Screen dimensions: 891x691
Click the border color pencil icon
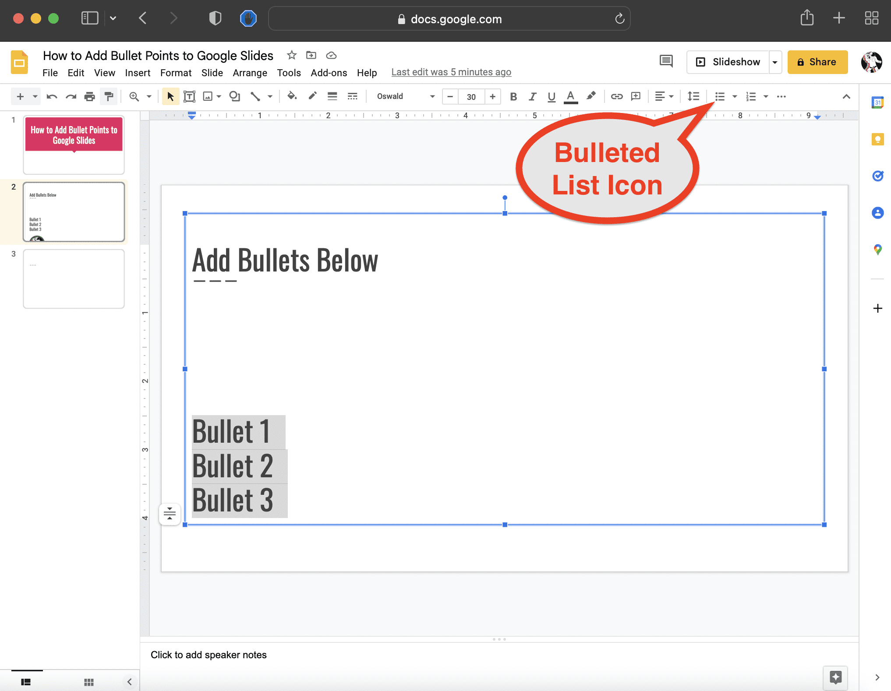pos(312,96)
